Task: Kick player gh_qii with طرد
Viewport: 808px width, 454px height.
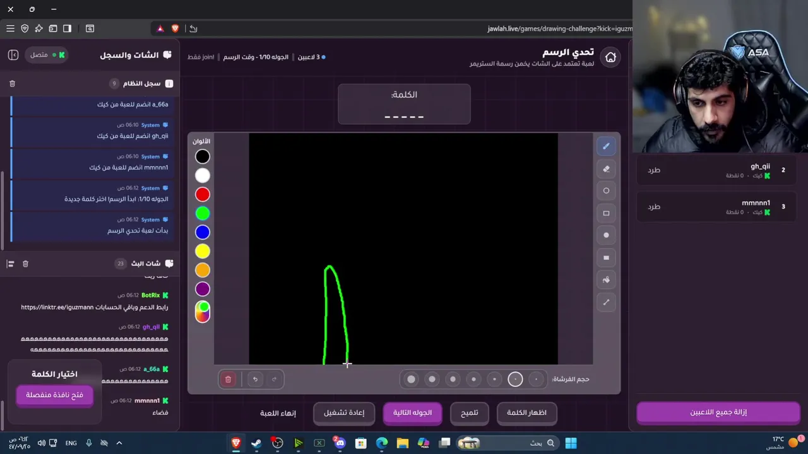Action: (x=654, y=170)
